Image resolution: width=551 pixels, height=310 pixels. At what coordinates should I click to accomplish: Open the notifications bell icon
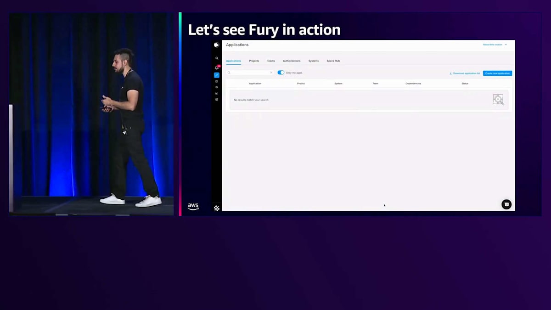point(217,68)
